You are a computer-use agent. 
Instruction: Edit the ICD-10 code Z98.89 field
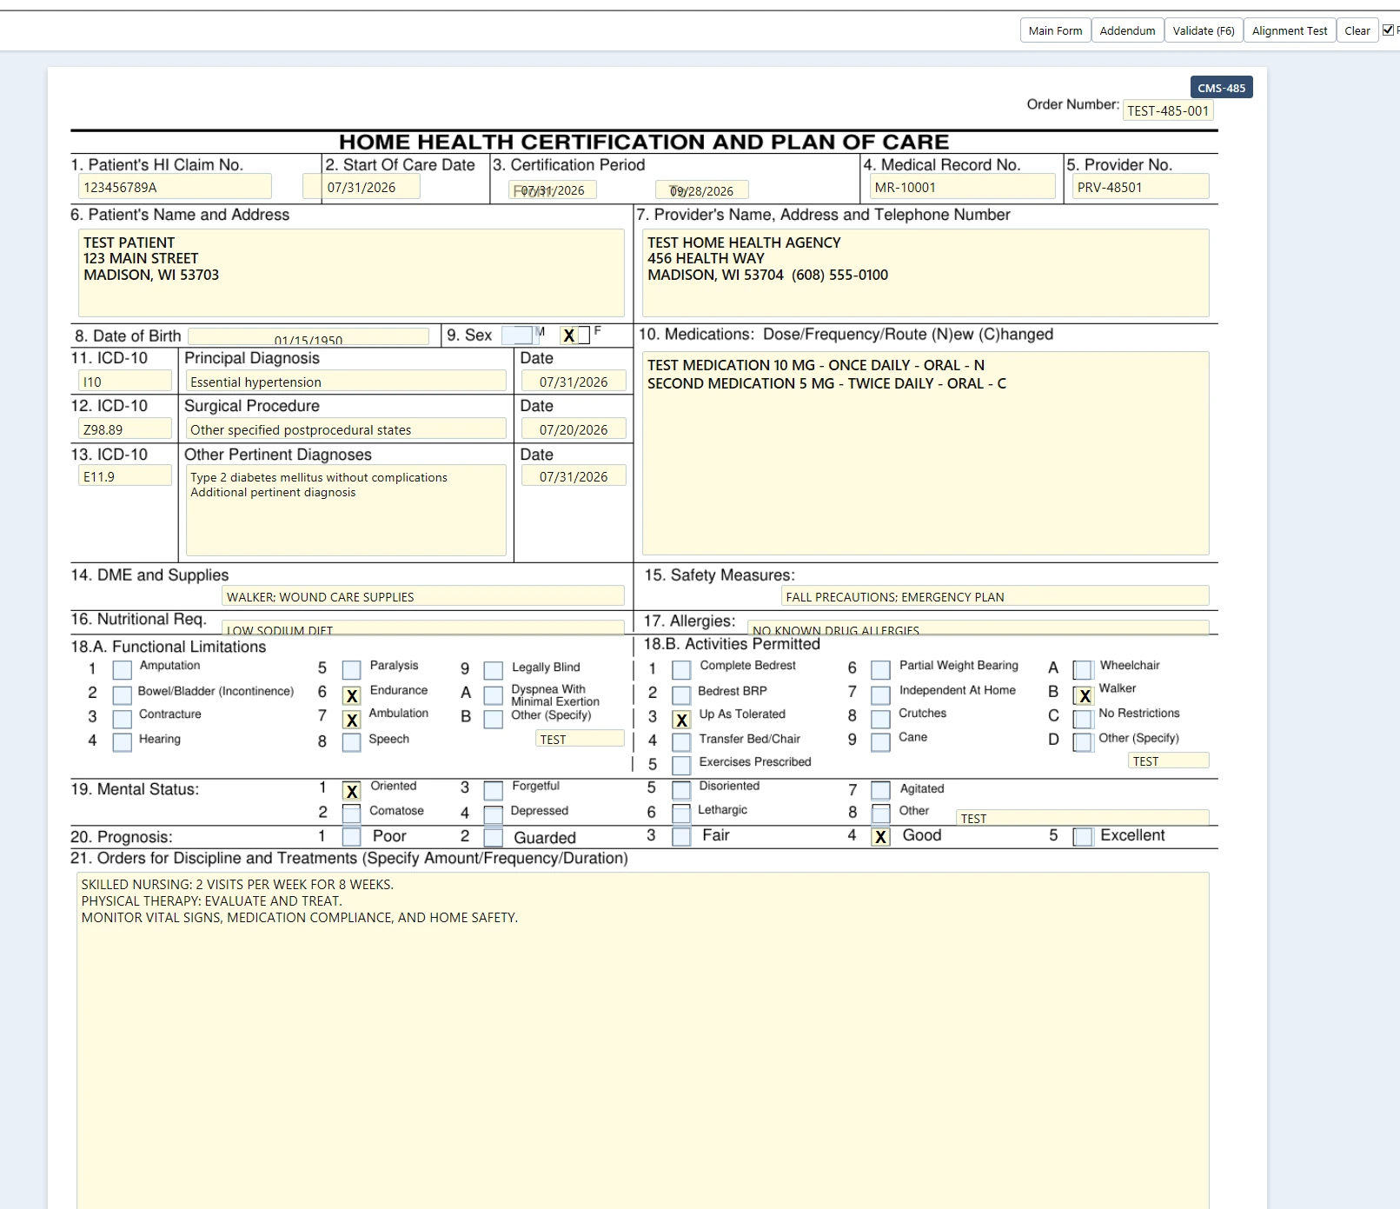pyautogui.click(x=125, y=428)
